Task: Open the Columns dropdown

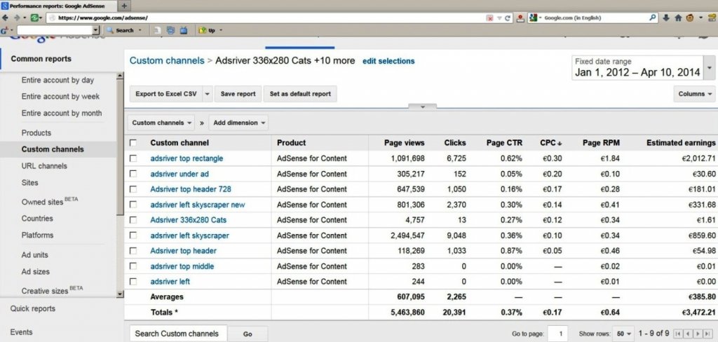Action: [695, 93]
